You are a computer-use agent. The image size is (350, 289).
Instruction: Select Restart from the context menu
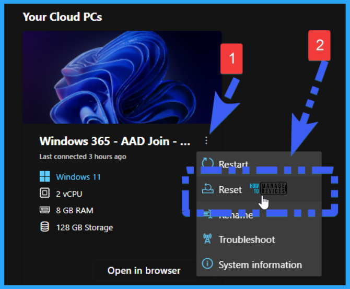(259, 164)
